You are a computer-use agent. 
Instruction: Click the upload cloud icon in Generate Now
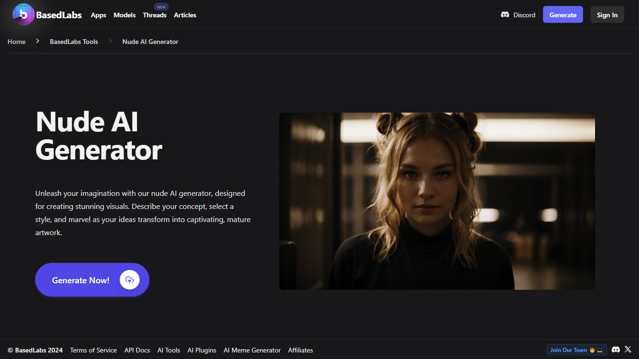click(130, 280)
